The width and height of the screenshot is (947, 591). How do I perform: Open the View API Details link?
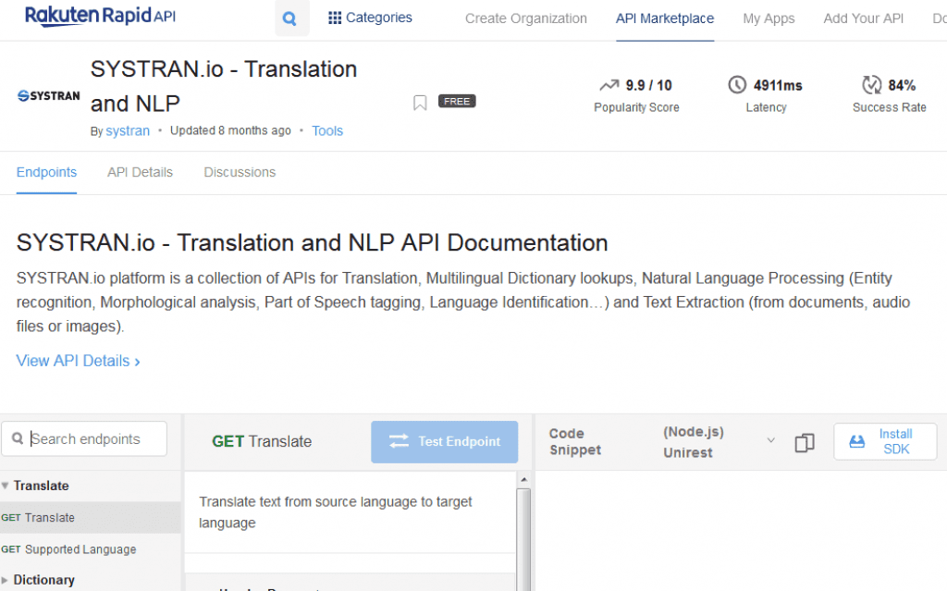(78, 361)
